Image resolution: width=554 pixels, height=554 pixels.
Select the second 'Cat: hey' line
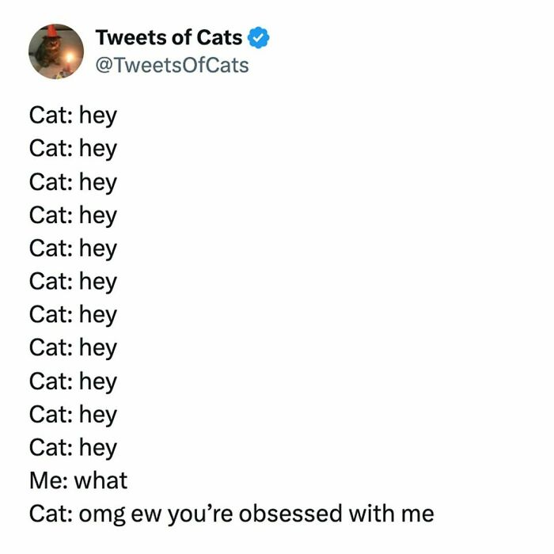click(x=73, y=149)
